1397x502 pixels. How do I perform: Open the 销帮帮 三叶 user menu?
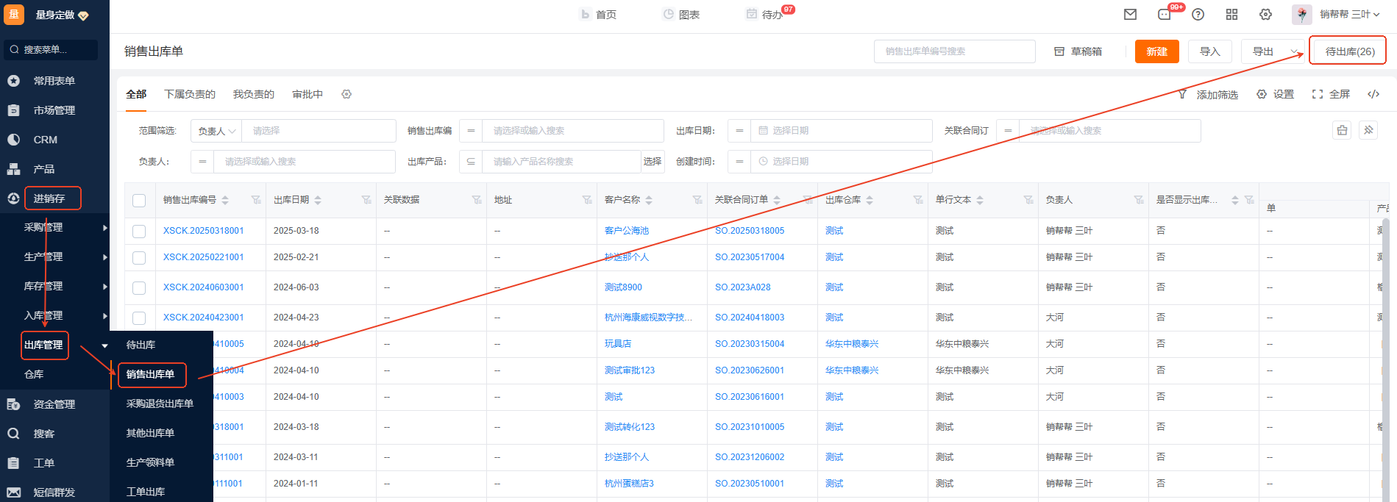click(x=1349, y=14)
